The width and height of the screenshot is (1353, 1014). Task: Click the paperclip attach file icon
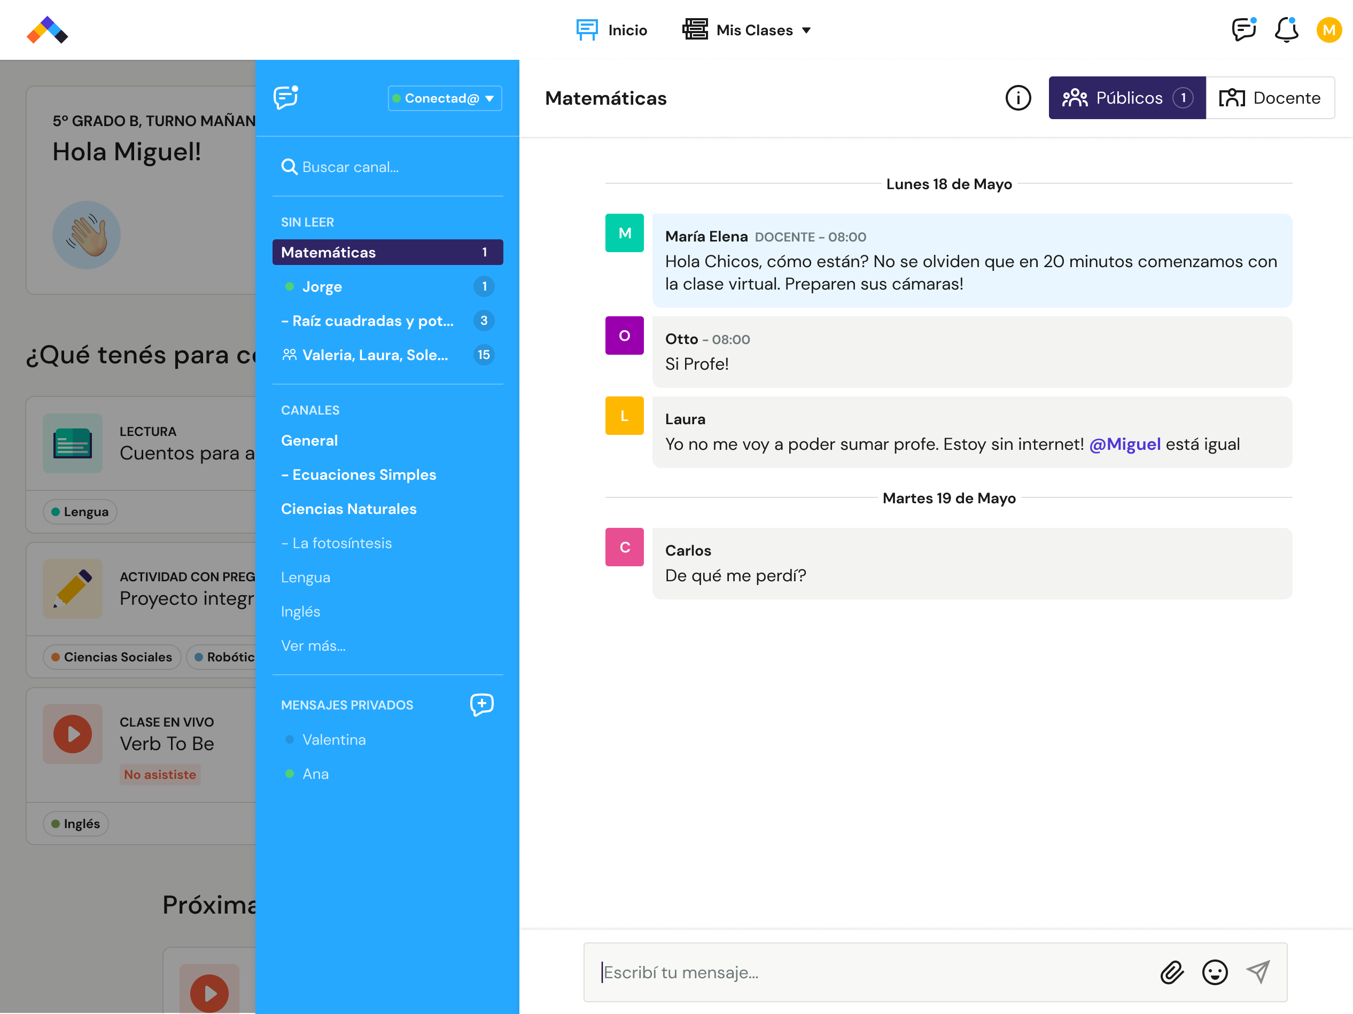[1171, 972]
